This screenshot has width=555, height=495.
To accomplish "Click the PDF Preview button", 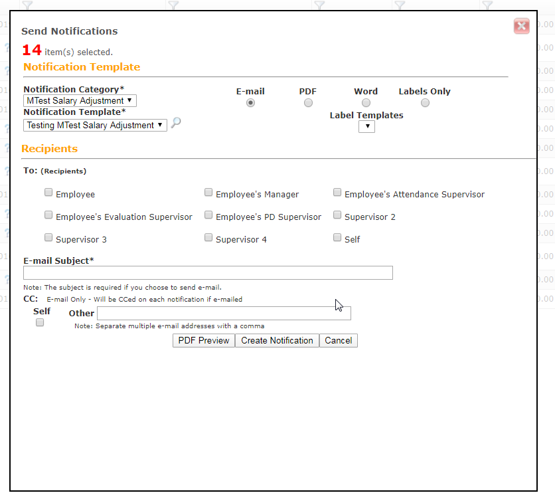I will (204, 340).
